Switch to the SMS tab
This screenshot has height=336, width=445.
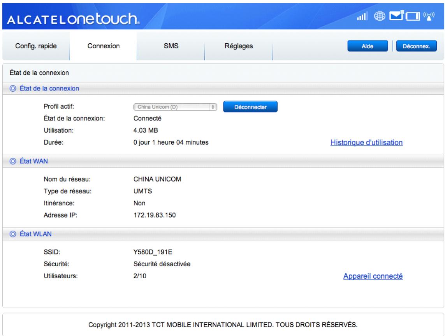(171, 46)
